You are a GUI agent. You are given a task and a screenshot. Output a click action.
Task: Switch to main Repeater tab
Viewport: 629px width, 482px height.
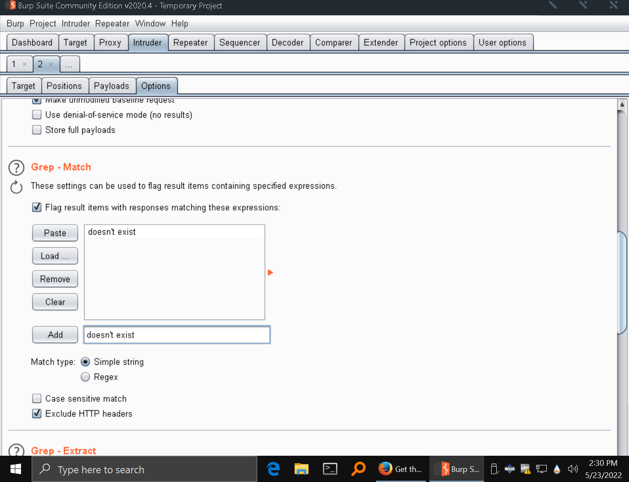(x=191, y=42)
